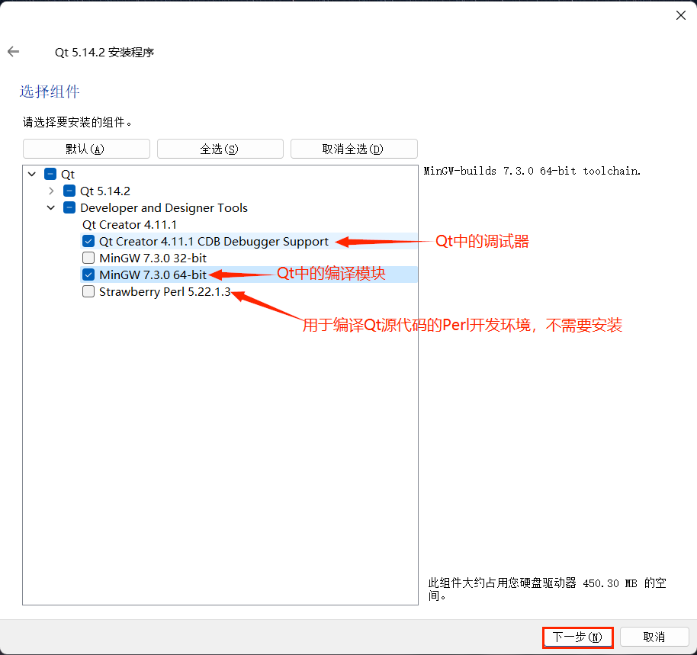
Task: Click the 选择组件 page heading
Action: coord(50,92)
